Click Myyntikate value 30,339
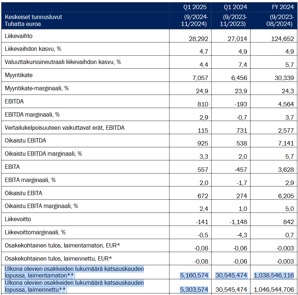Screen dimensions: 298x295 (x=284, y=78)
